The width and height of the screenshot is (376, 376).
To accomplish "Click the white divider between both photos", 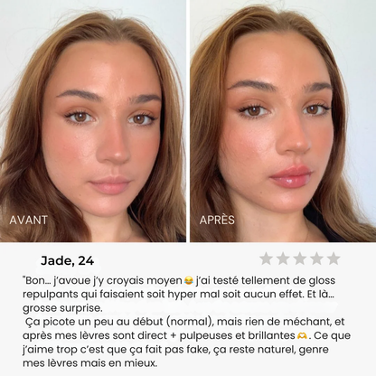I will (x=188, y=121).
